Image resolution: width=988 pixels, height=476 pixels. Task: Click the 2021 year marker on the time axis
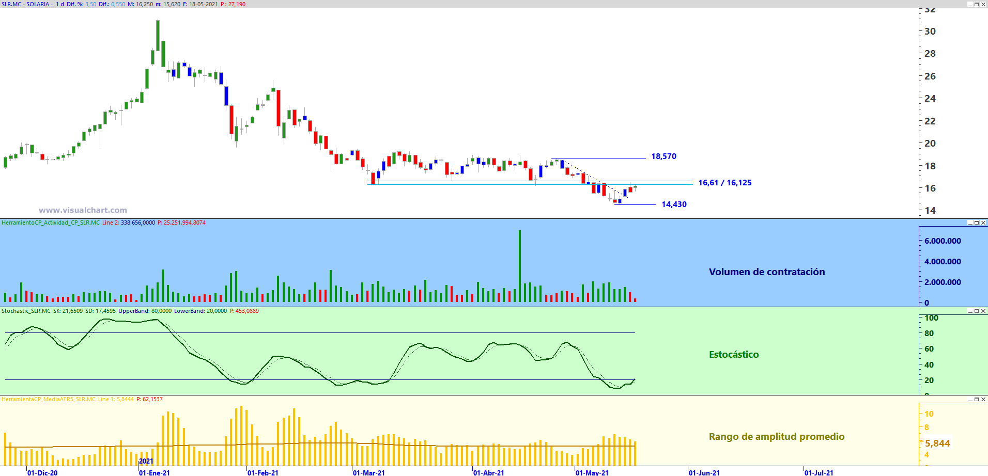[x=146, y=461]
